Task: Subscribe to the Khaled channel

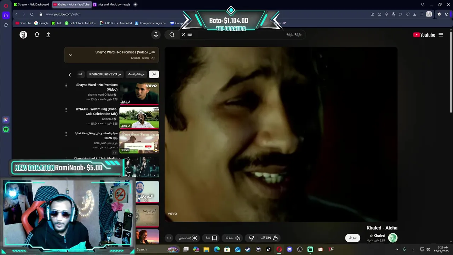Action: pos(353,238)
